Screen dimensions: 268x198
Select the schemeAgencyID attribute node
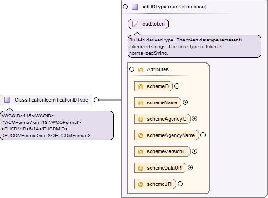click(162, 119)
